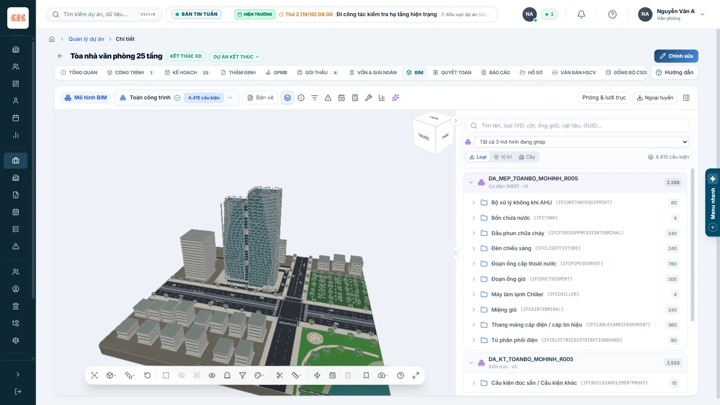Click the AI sparkle icon in BIM toolbar
The height and width of the screenshot is (405, 720).
[396, 98]
